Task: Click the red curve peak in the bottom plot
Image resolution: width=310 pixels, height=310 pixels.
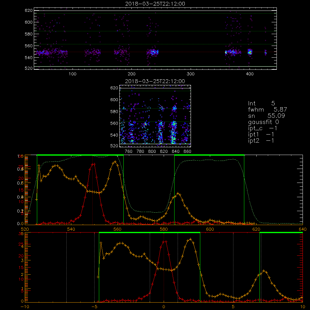Action: coord(165,241)
